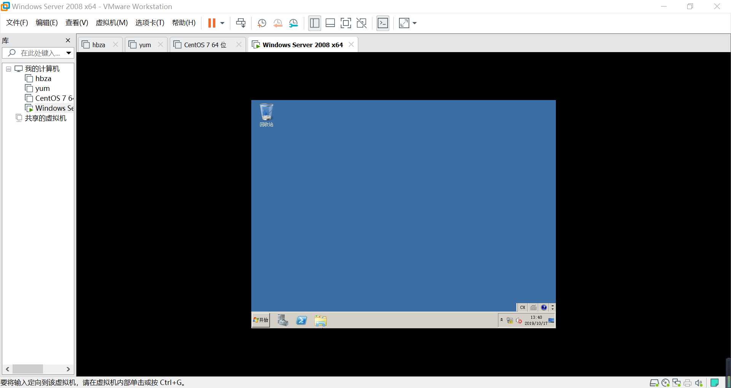This screenshot has height=388, width=731.
Task: Click the hard disk device status icon
Action: coord(654,383)
